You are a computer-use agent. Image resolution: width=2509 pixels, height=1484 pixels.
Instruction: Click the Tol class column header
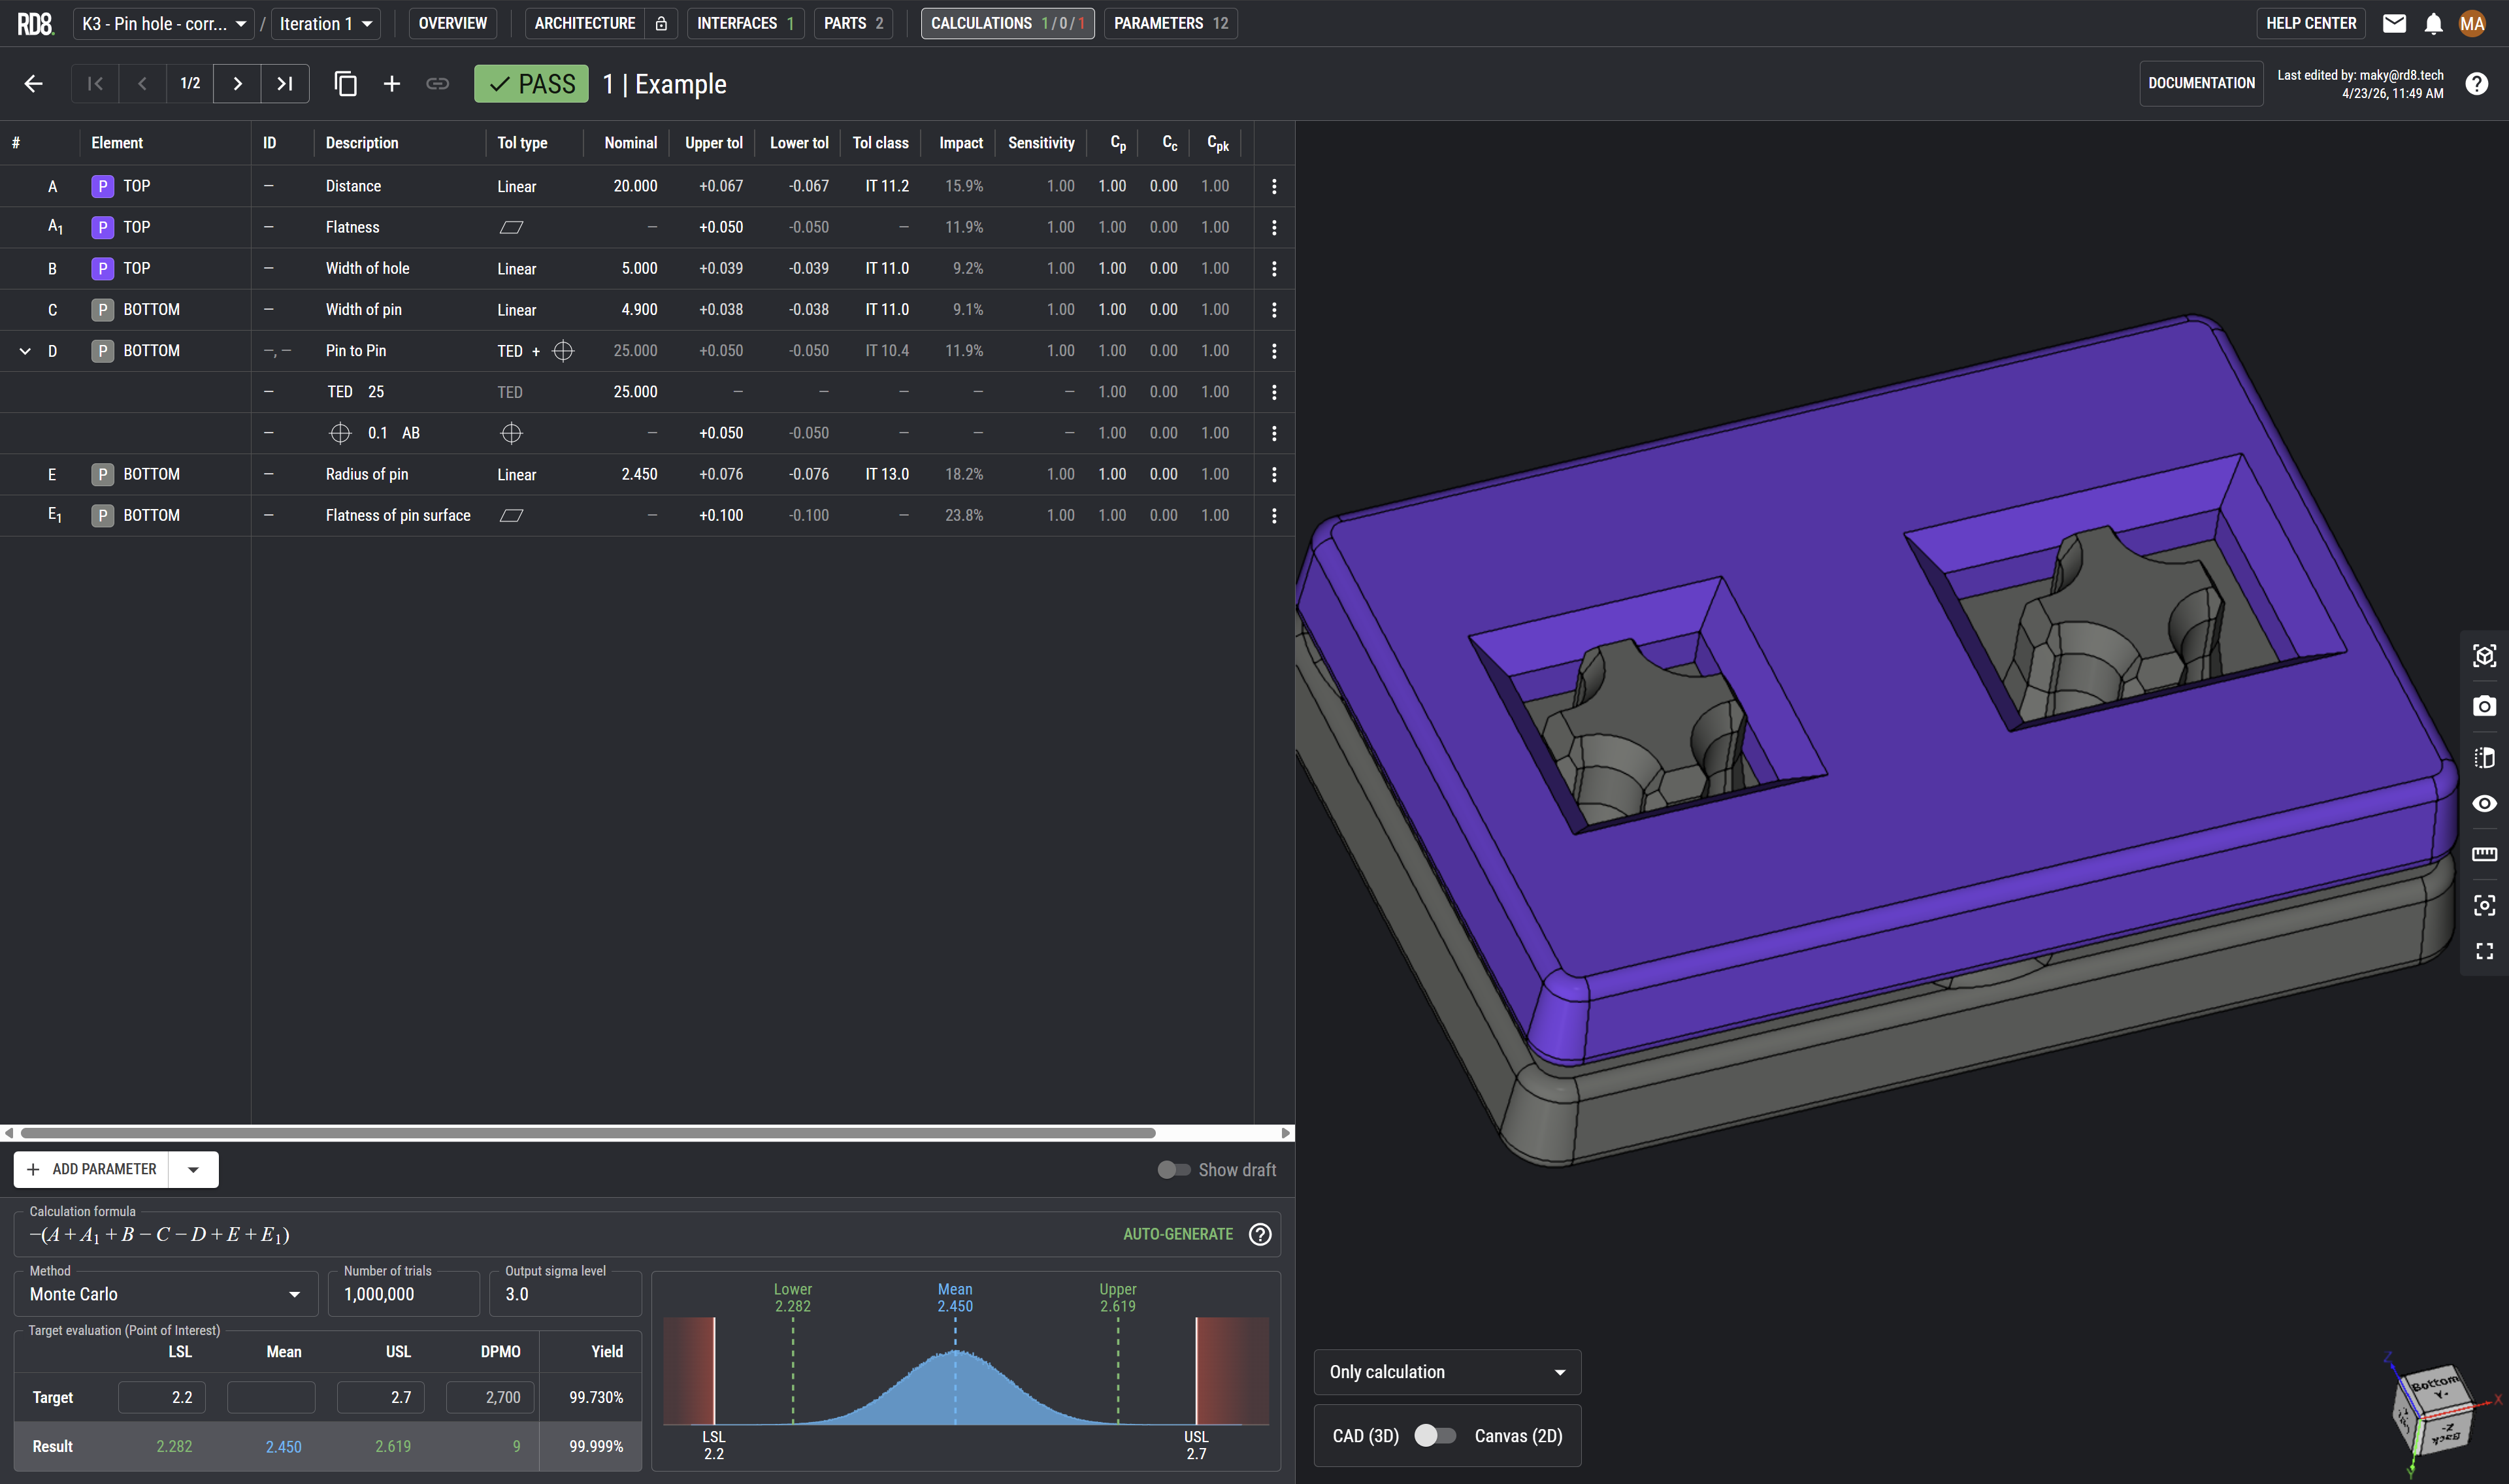click(x=881, y=143)
